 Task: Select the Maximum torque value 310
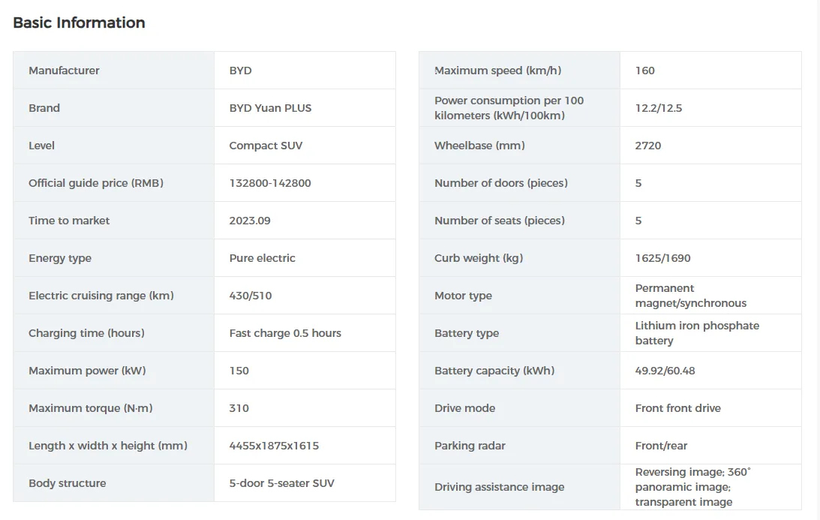[x=239, y=408]
